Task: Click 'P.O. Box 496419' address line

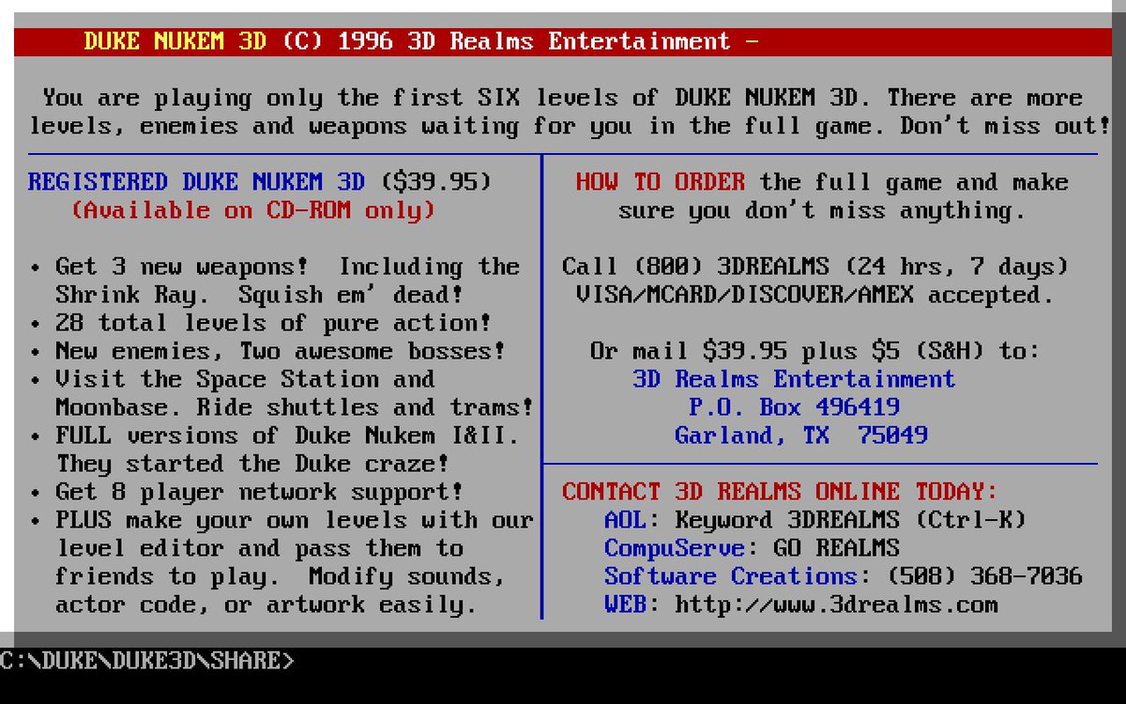Action: tap(794, 407)
